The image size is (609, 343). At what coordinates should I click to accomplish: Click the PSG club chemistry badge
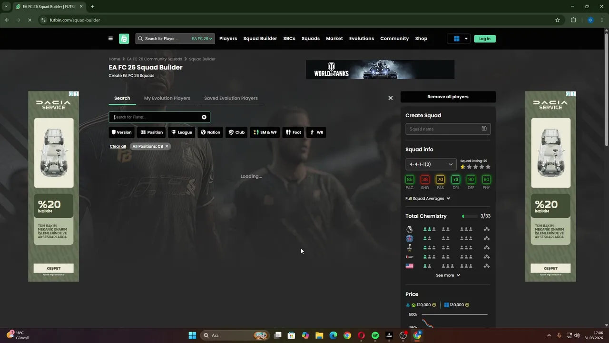coord(409,238)
